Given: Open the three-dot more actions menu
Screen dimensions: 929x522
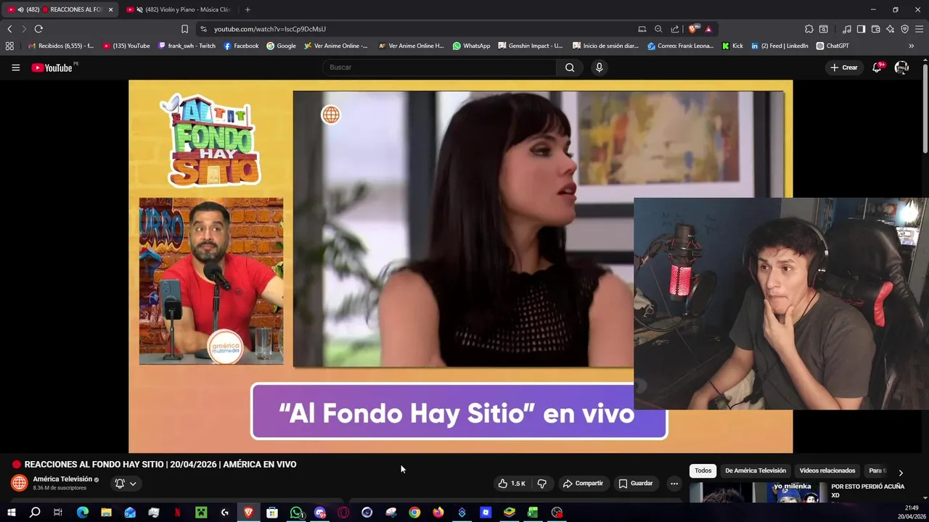Looking at the screenshot, I should [x=674, y=484].
